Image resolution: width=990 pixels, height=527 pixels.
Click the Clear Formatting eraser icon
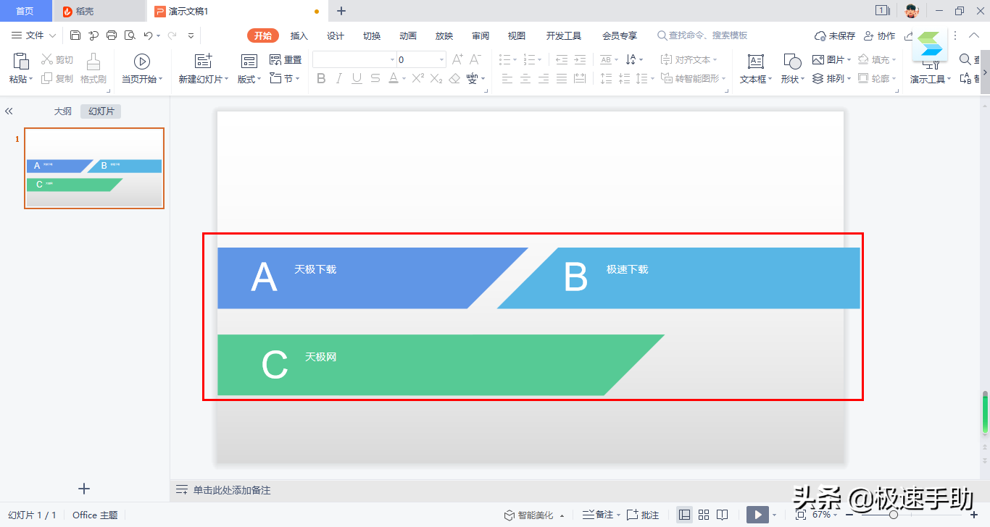(x=454, y=78)
